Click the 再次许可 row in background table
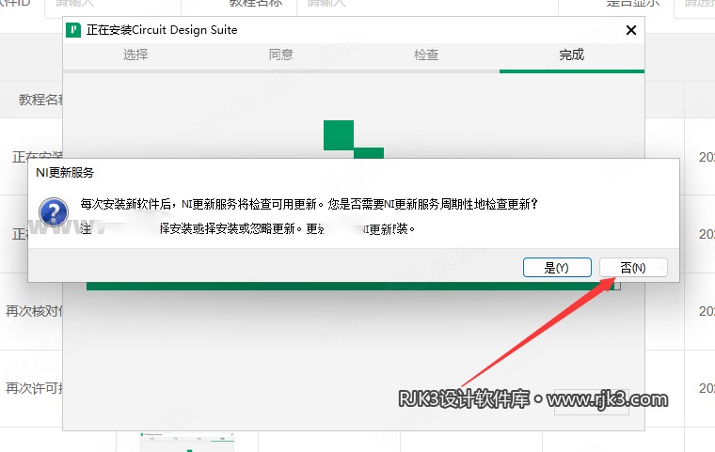This screenshot has height=452, width=715. pyautogui.click(x=34, y=388)
